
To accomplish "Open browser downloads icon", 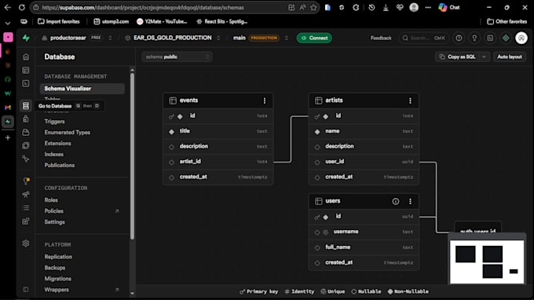I will 386,7.
